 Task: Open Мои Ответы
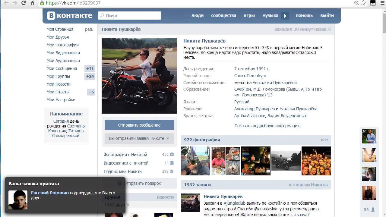tap(58, 92)
